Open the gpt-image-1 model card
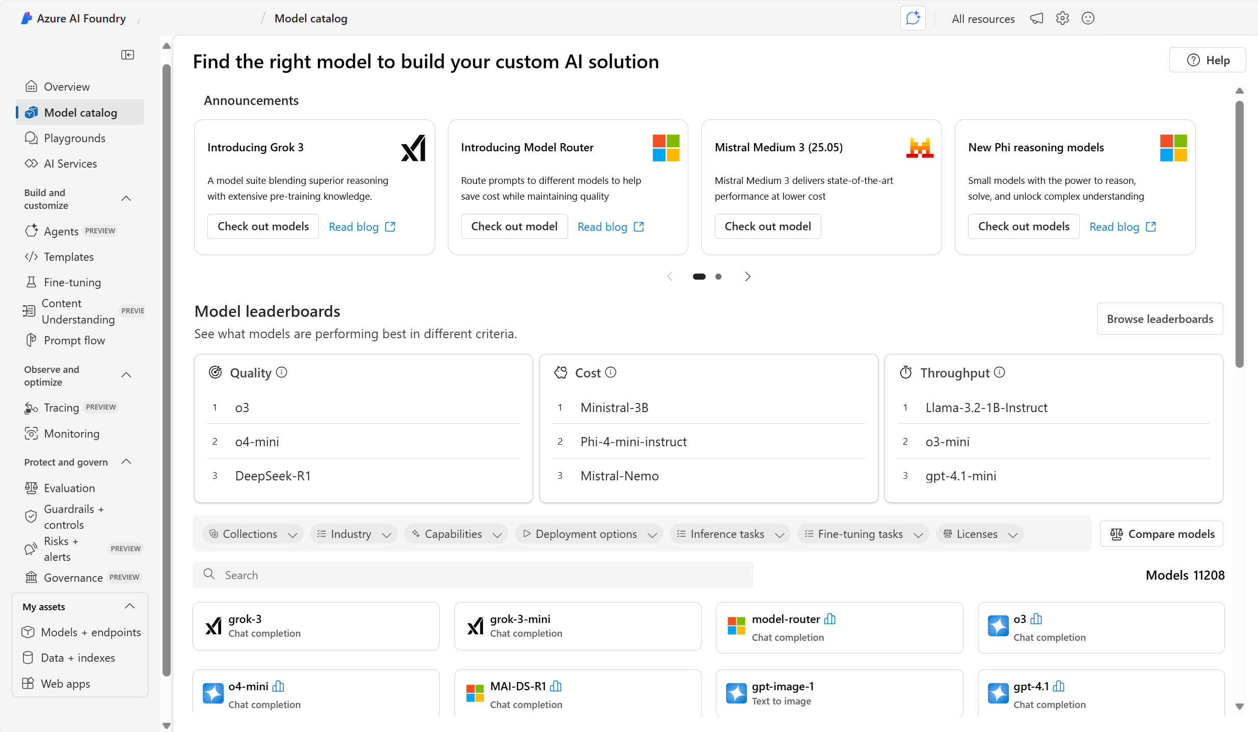The image size is (1258, 732). coord(839,693)
